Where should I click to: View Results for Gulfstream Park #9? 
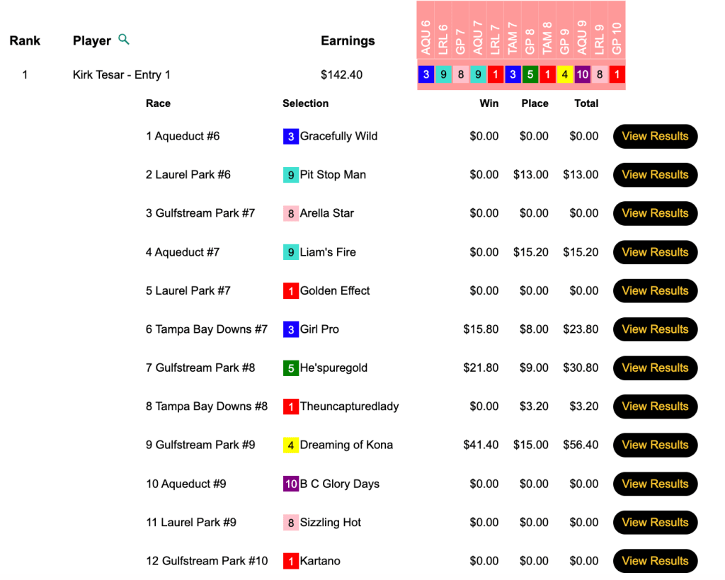click(655, 445)
